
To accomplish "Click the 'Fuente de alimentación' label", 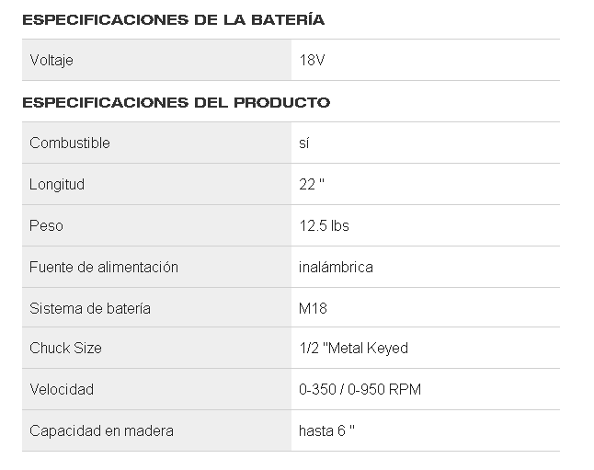I will pos(104,267).
